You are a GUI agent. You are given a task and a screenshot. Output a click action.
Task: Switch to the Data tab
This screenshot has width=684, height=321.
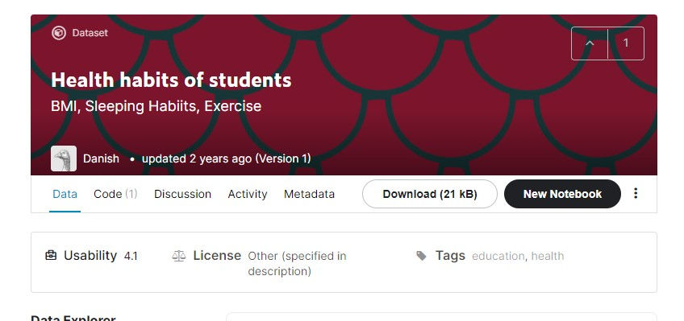65,194
